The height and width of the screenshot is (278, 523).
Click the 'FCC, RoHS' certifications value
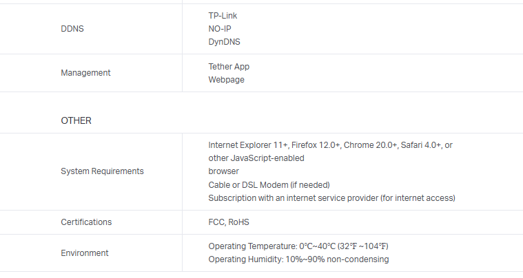point(229,222)
